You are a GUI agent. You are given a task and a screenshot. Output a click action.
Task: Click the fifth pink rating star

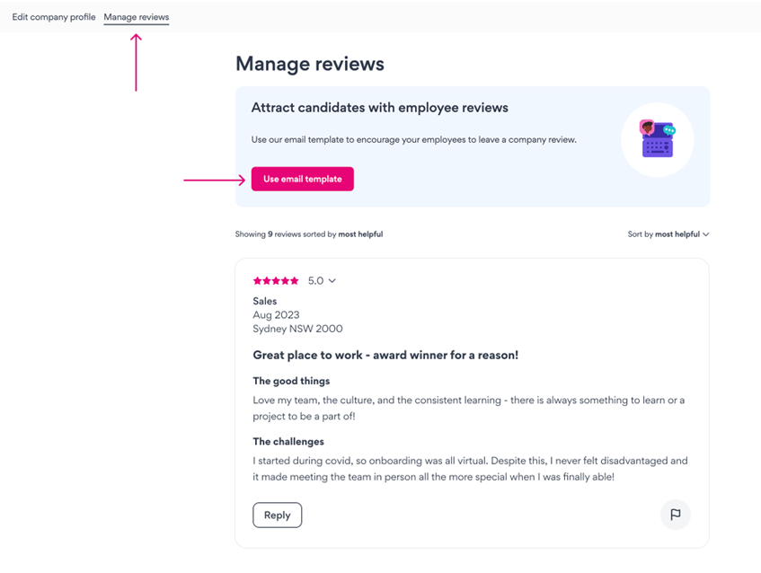point(295,281)
